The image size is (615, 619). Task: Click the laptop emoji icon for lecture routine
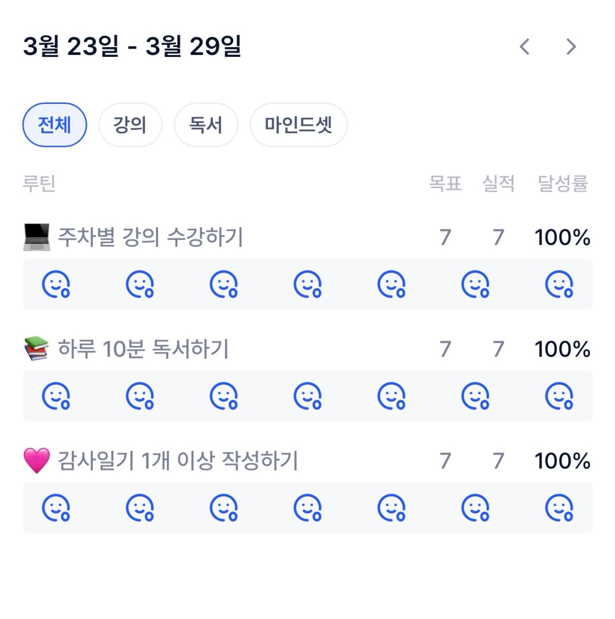(x=37, y=237)
